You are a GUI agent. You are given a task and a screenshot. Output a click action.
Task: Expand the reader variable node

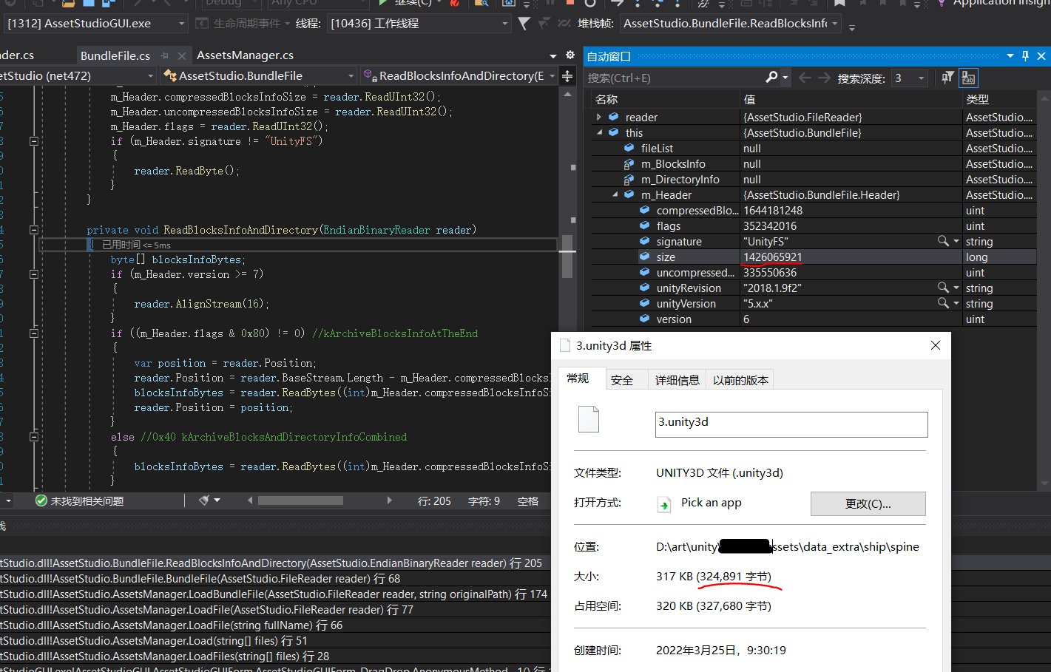599,117
